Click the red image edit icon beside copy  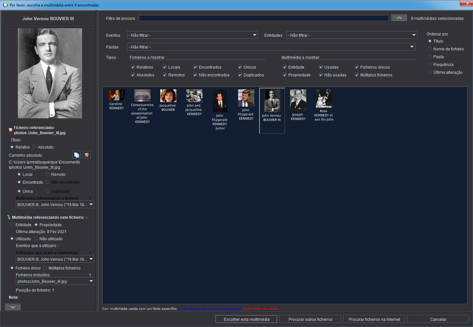tap(87, 155)
